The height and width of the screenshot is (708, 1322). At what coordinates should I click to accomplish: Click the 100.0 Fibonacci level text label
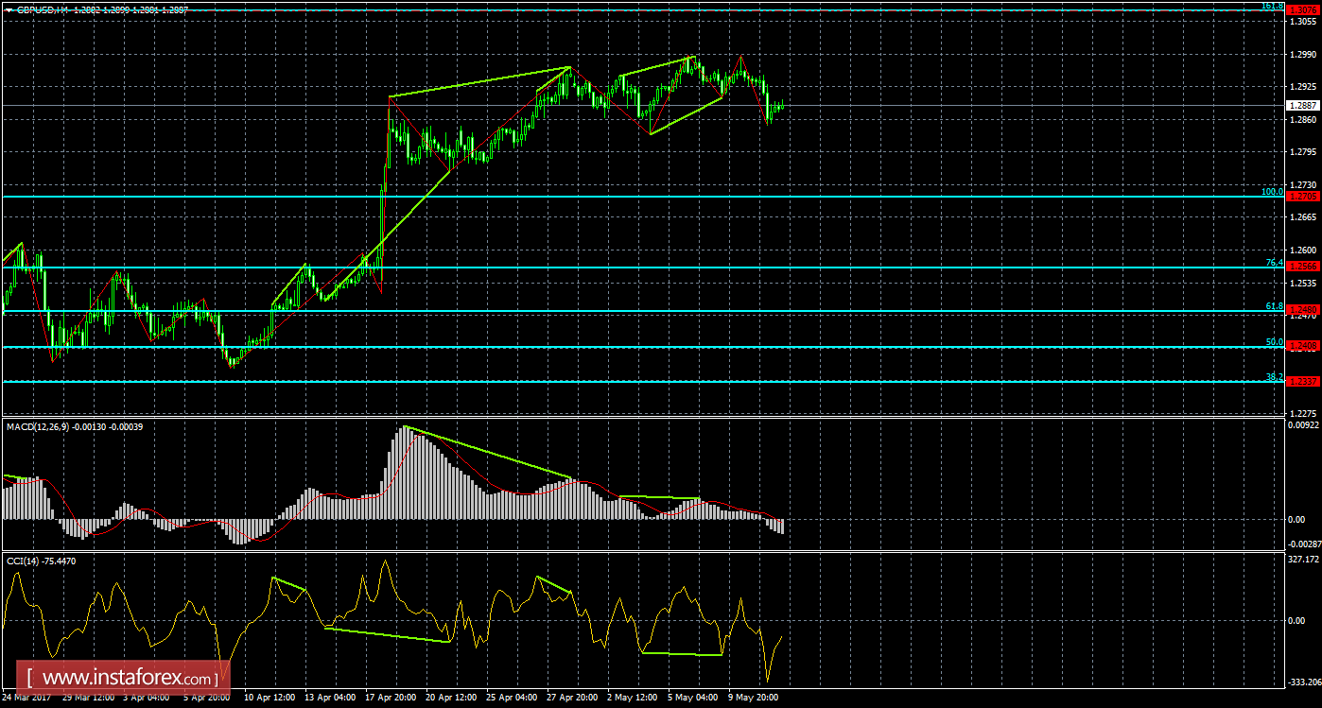[x=1272, y=192]
